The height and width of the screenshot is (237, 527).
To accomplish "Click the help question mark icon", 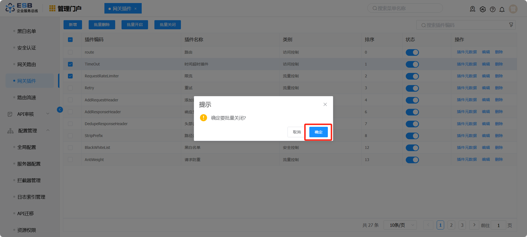I will pos(492,9).
